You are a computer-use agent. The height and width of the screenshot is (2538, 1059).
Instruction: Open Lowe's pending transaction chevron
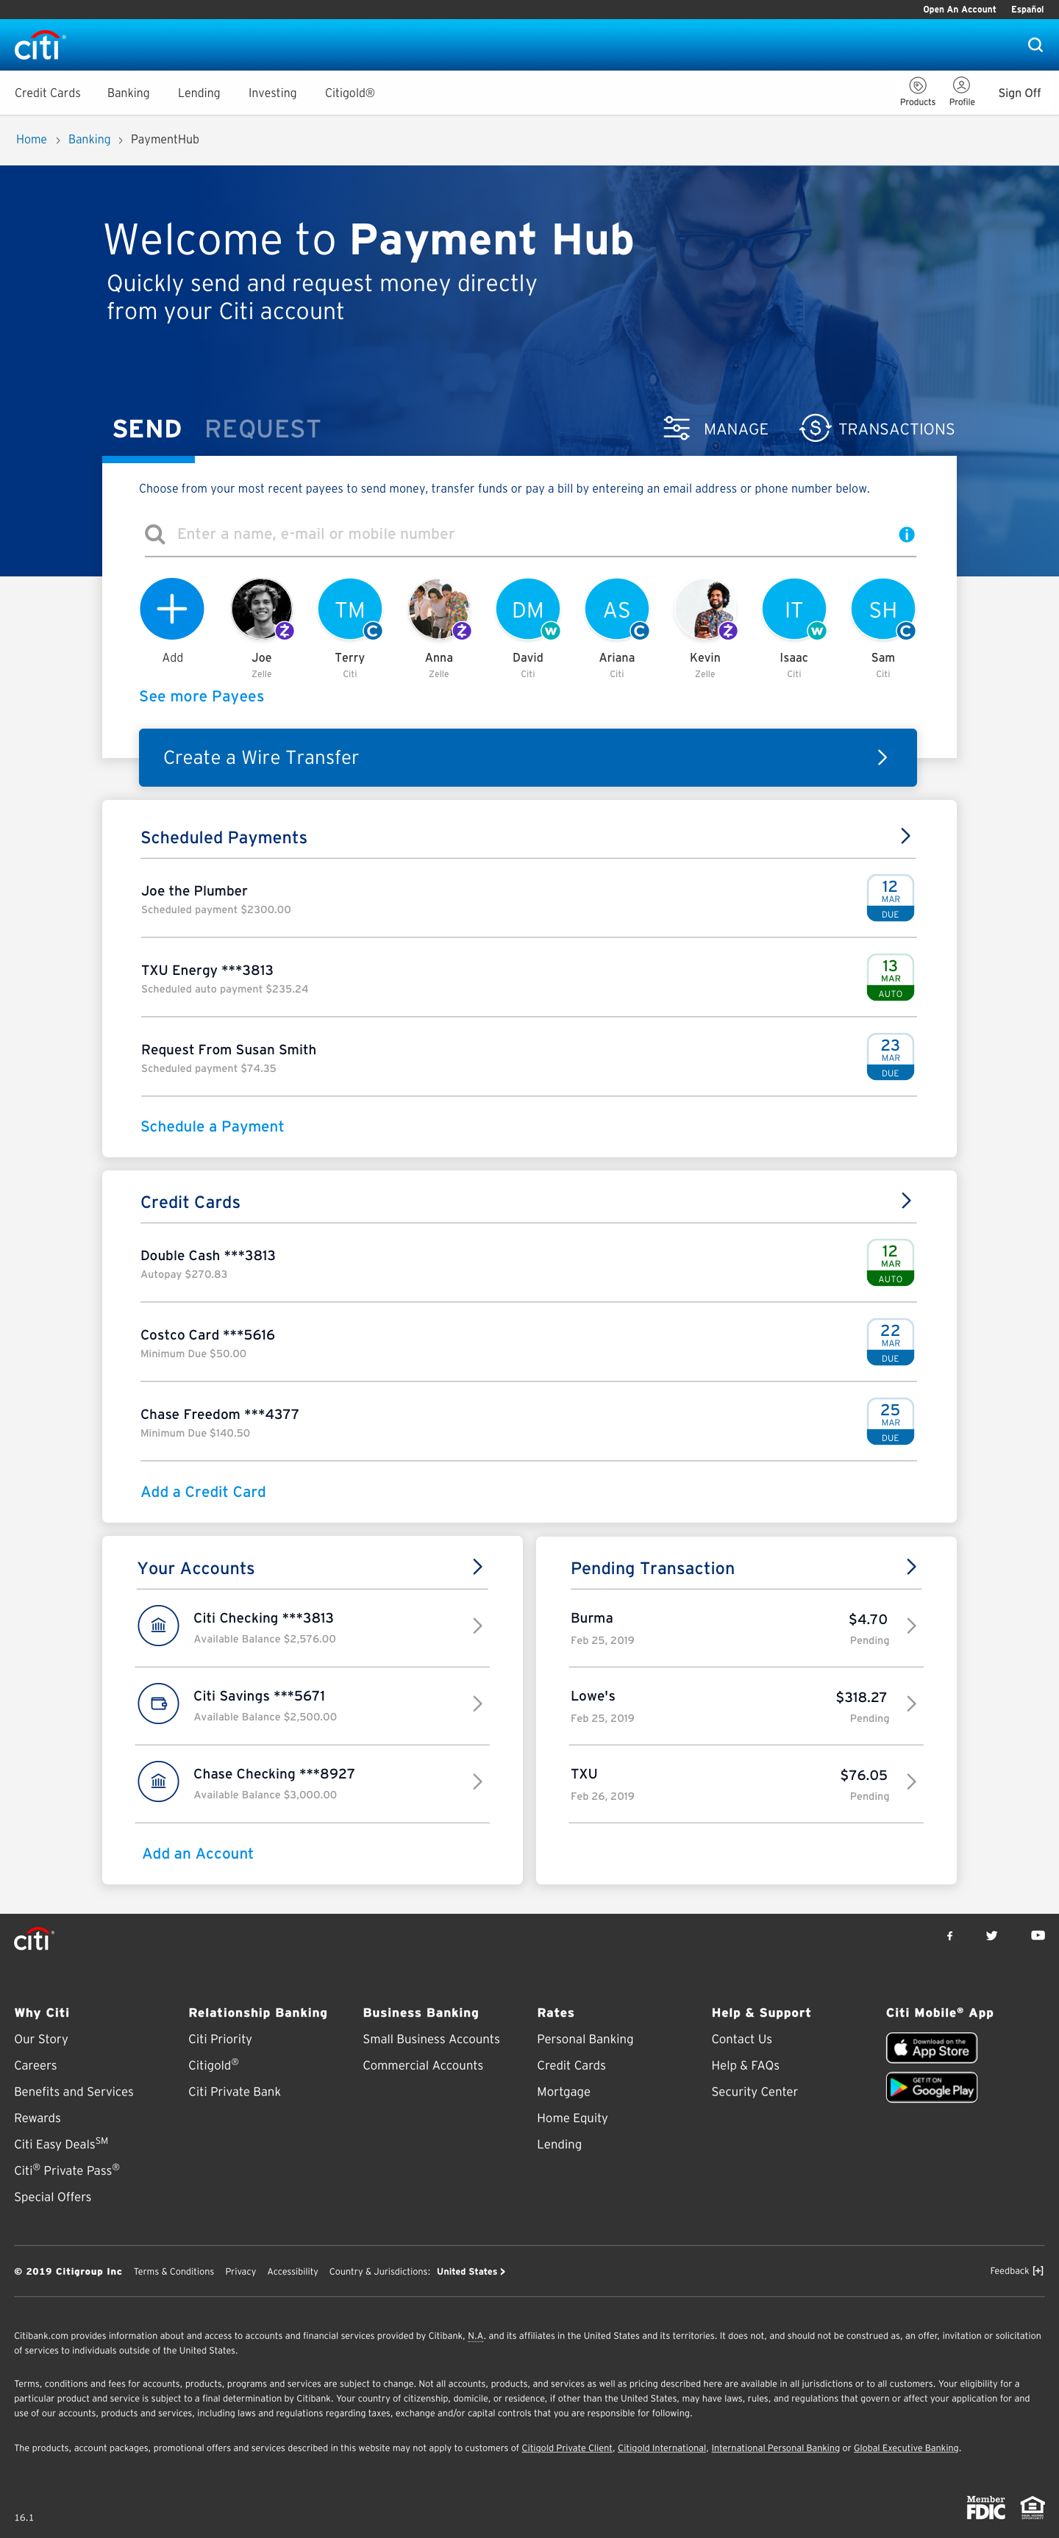[x=911, y=1704]
